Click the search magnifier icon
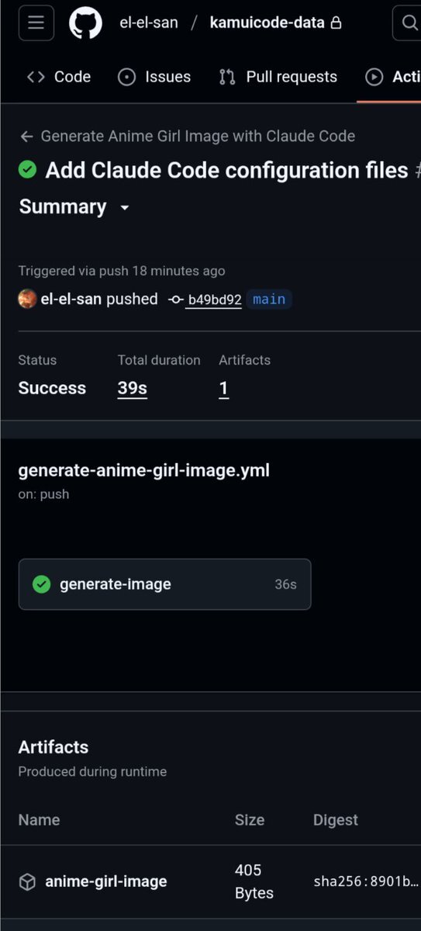The image size is (421, 931). pyautogui.click(x=409, y=22)
